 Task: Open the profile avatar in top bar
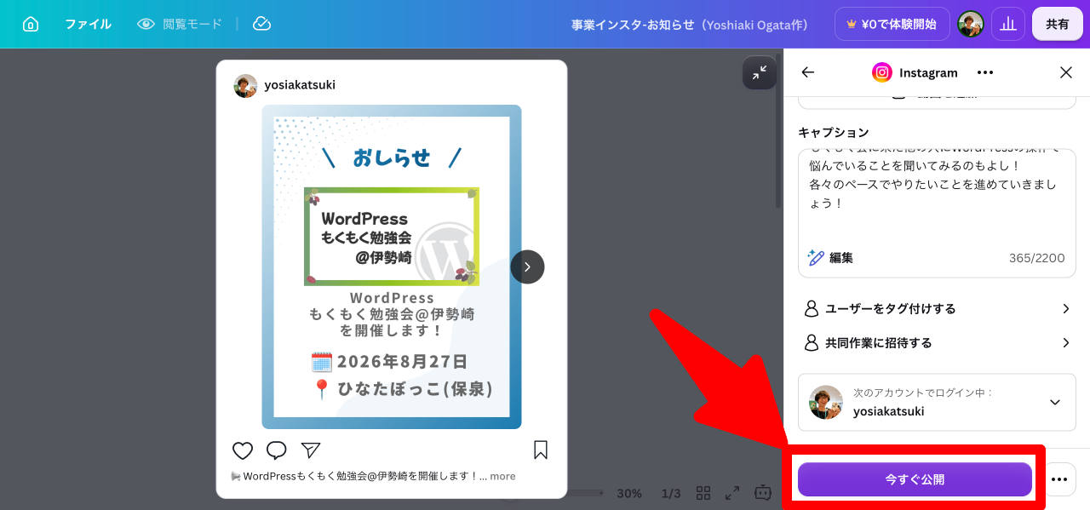coord(971,24)
